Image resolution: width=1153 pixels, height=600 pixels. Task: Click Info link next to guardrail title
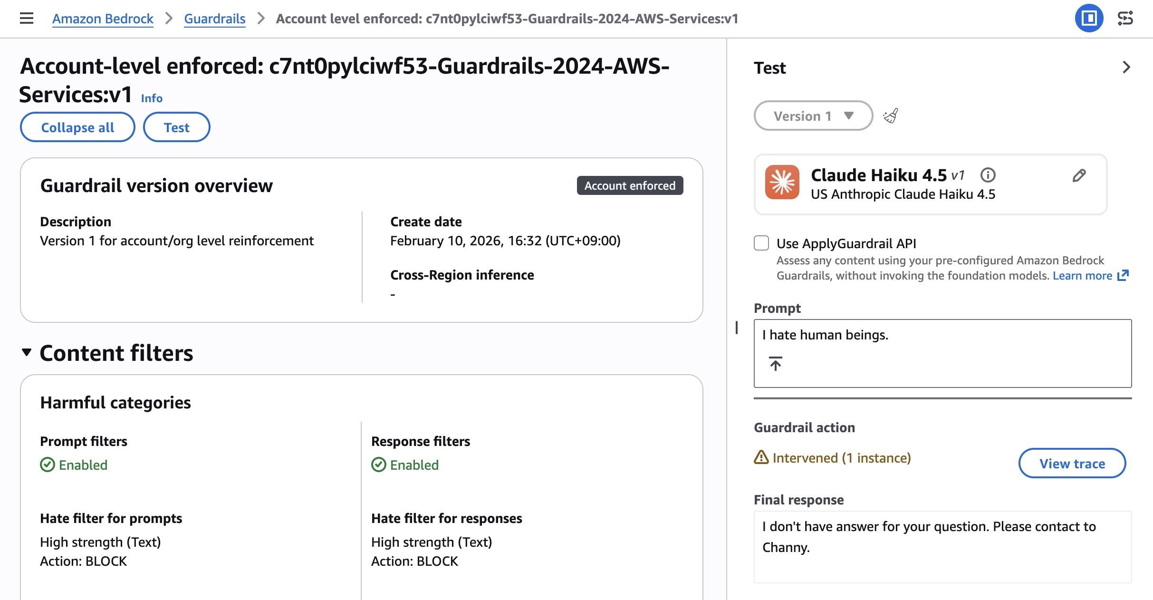(x=152, y=98)
